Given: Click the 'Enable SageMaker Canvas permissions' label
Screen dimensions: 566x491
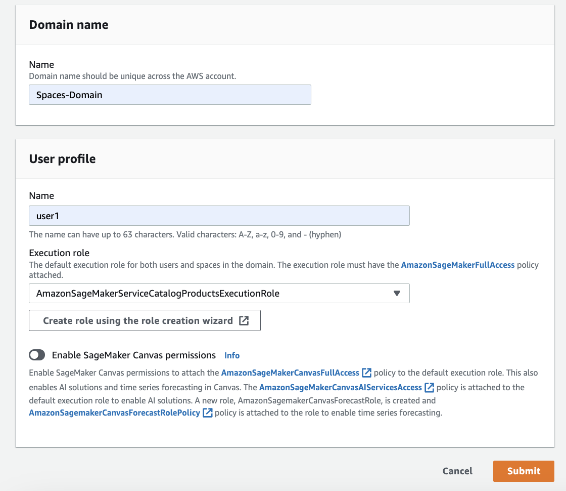Looking at the screenshot, I should (x=134, y=355).
